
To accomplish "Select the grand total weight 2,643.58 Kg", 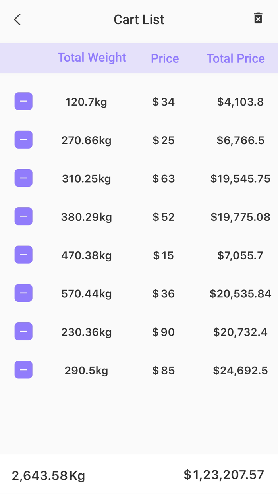I will (48, 475).
